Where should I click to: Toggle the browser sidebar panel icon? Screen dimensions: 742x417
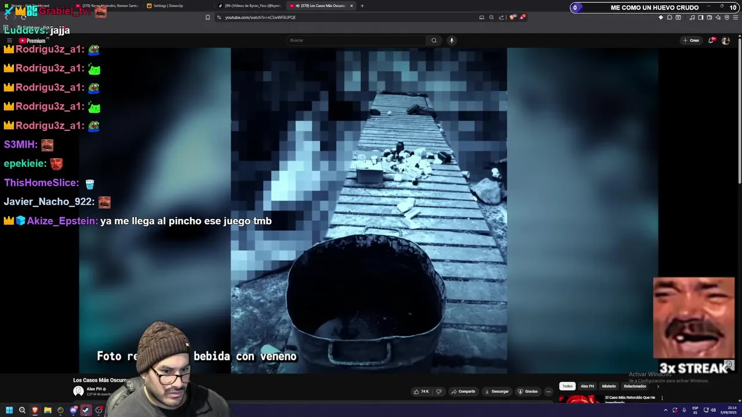click(x=700, y=17)
